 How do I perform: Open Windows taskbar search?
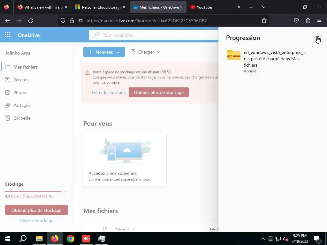[x=23, y=239]
